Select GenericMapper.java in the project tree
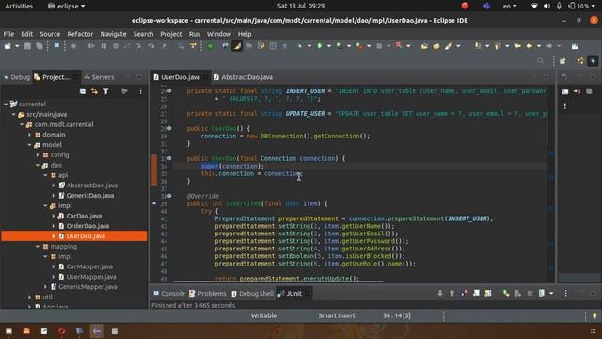Viewport: 602px width, 339px height. coord(87,287)
